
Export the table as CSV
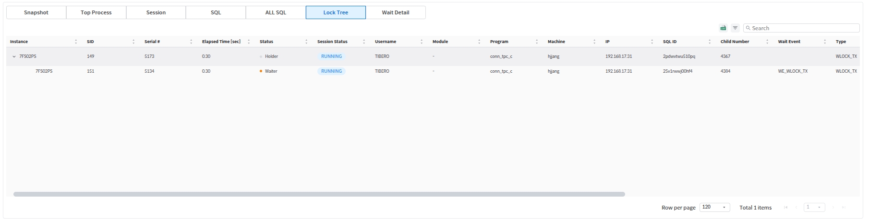pyautogui.click(x=723, y=28)
